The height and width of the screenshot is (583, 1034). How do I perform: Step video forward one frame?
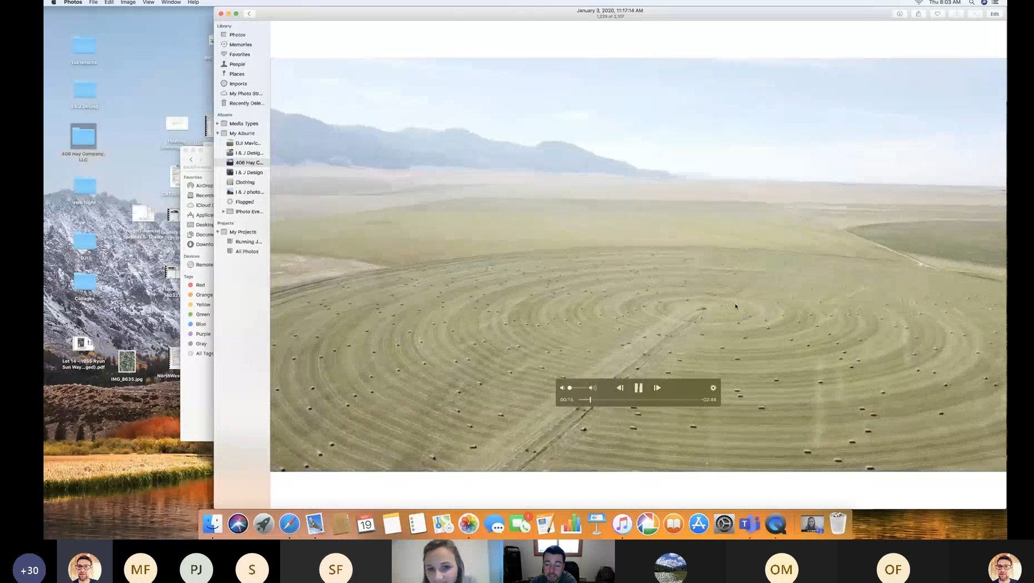657,388
